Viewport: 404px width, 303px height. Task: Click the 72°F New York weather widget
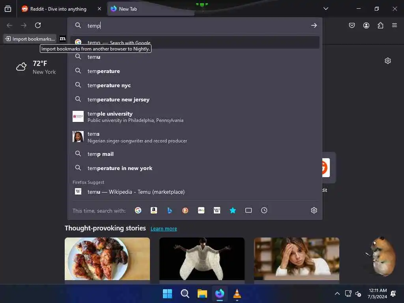coord(36,67)
